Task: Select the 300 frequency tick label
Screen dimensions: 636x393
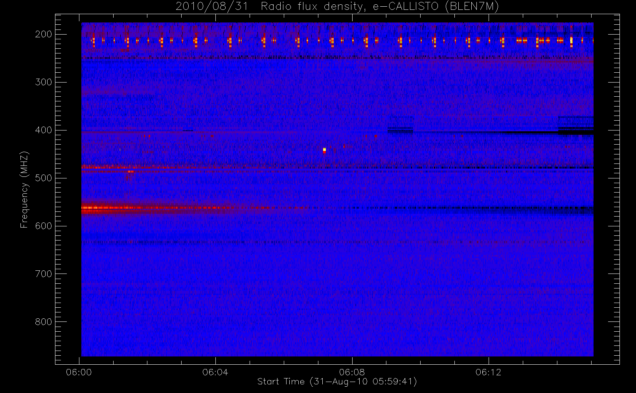Action: point(44,82)
